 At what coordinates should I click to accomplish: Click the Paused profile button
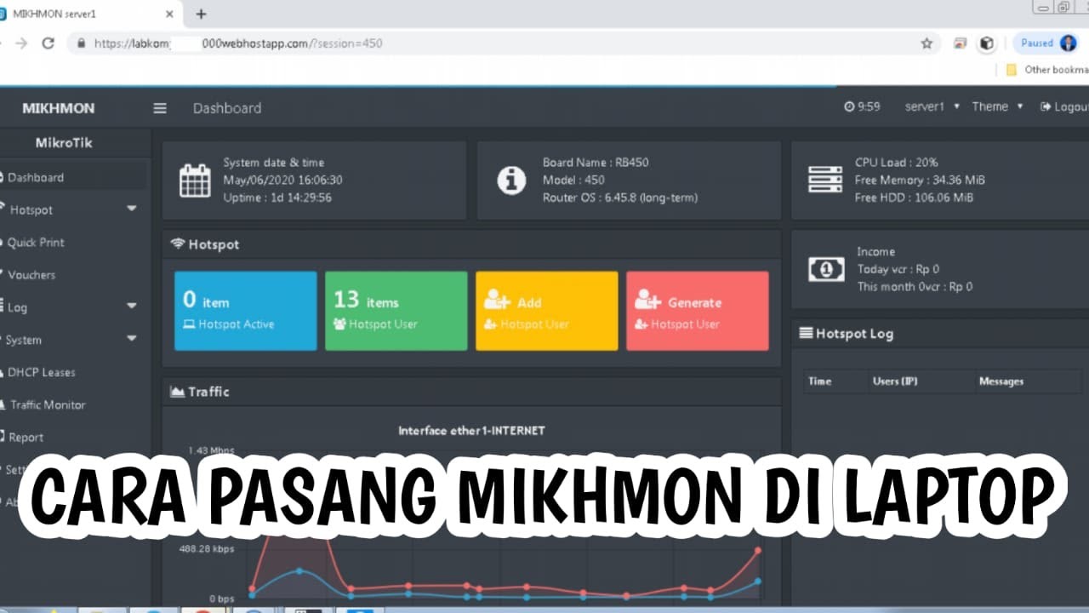tap(1046, 43)
